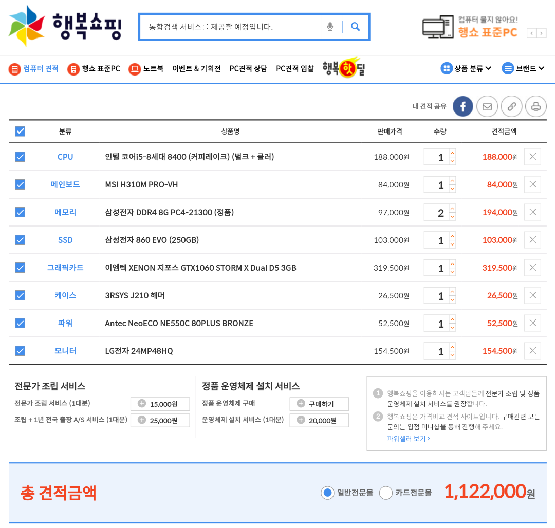Click product name LG전자 24MP48HQ
Image resolution: width=555 pixels, height=528 pixels.
click(x=139, y=351)
